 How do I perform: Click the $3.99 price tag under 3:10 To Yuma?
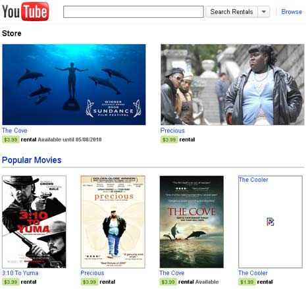tap(11, 282)
